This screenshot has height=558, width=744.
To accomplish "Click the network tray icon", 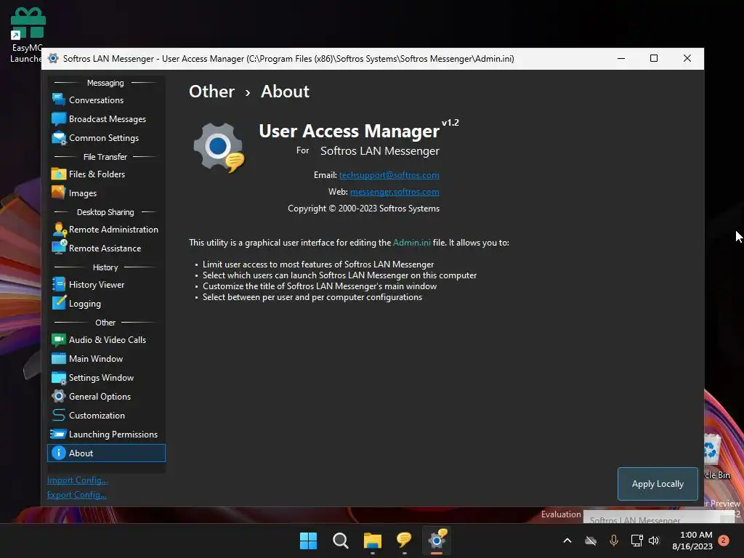I will (636, 541).
